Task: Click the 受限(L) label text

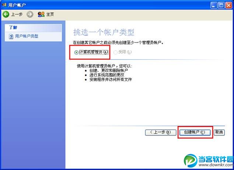Action: coord(125,52)
